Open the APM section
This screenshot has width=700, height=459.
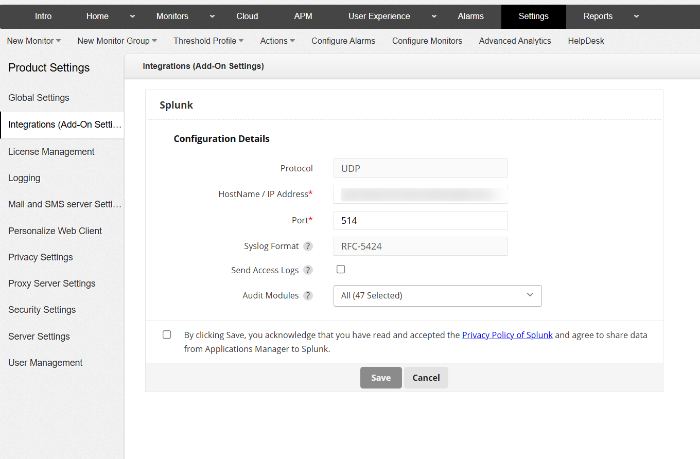point(303,16)
